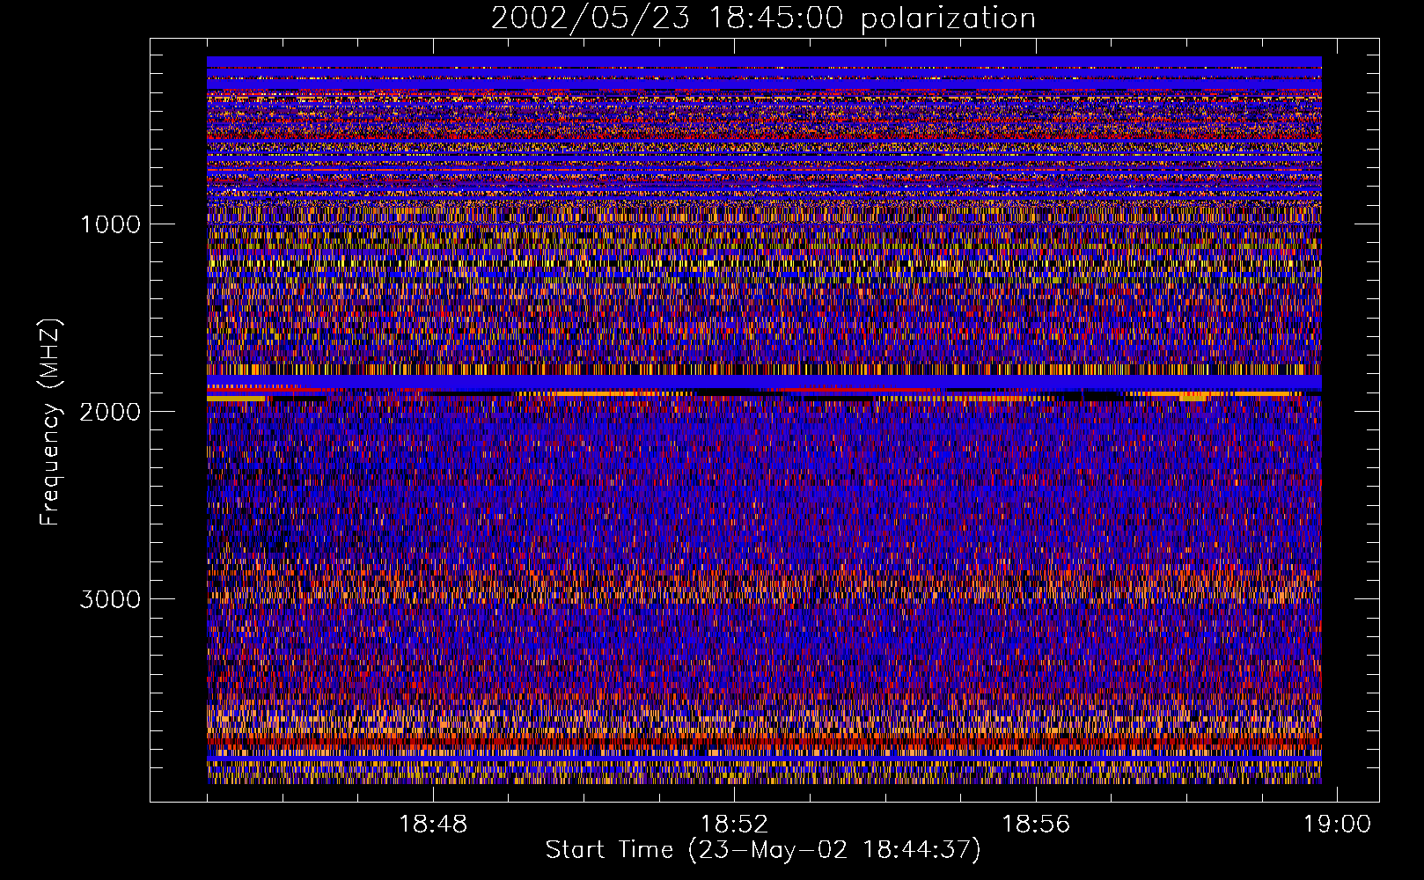Image resolution: width=1424 pixels, height=880 pixels.
Task: Select the 3000 frequency axis label
Action: coord(110,599)
